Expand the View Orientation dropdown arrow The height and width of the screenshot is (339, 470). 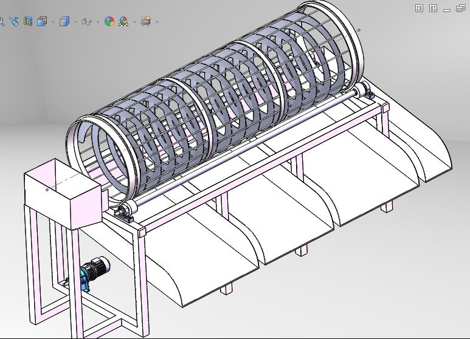click(53, 22)
